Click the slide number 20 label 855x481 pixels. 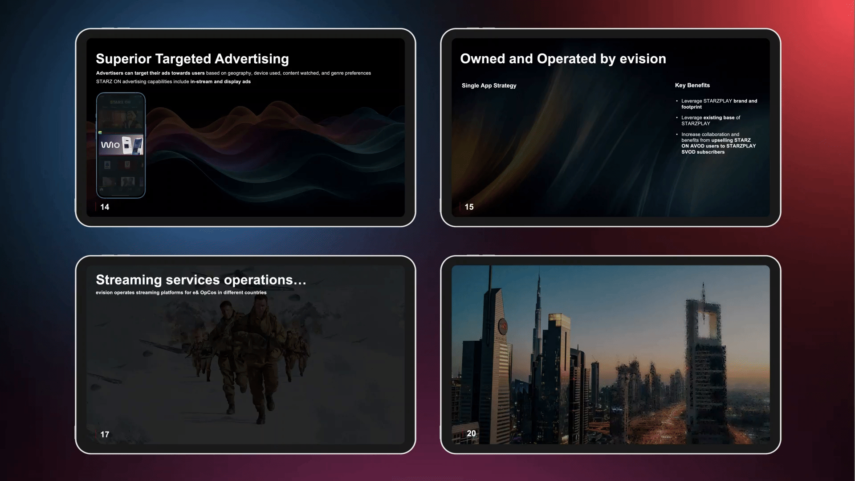pyautogui.click(x=471, y=433)
